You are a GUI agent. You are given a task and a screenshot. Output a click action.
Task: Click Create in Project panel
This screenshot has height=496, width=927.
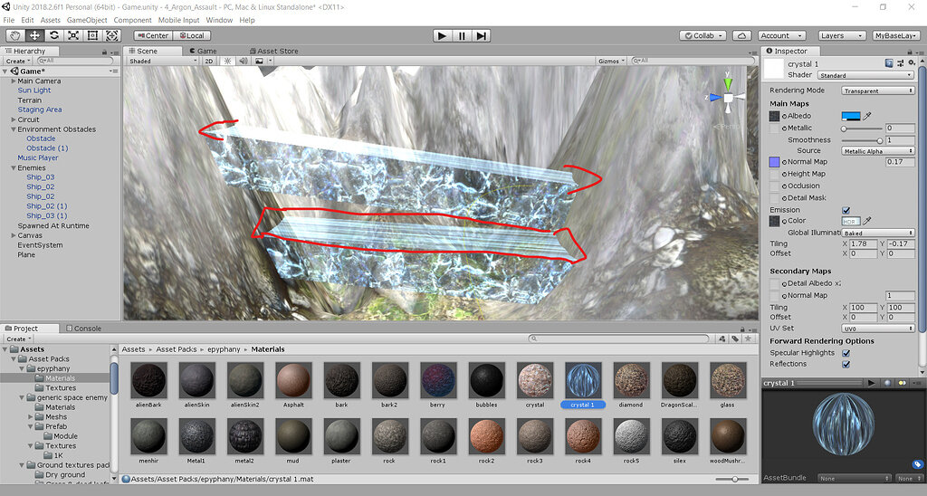point(18,339)
